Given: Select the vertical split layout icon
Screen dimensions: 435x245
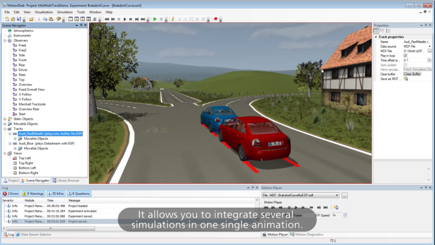Looking at the screenshot, I should coord(83,19).
